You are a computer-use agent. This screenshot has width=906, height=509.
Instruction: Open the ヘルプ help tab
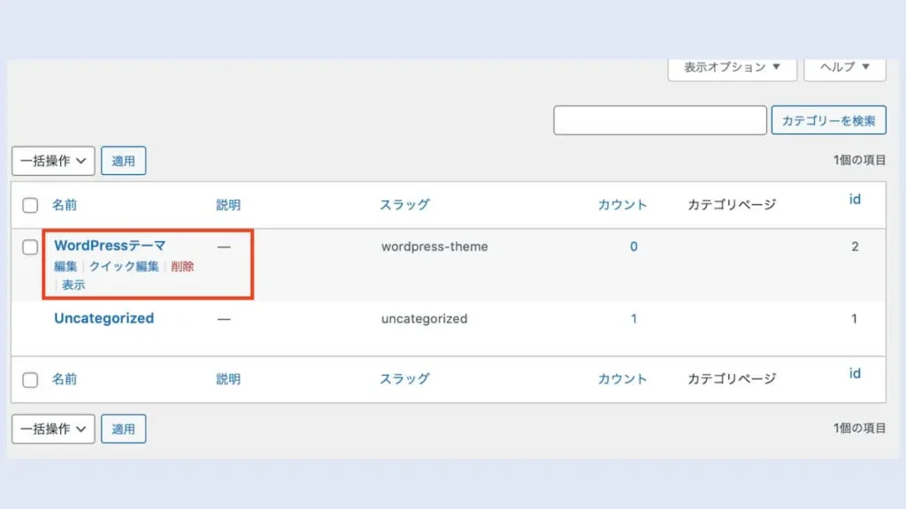(x=845, y=69)
